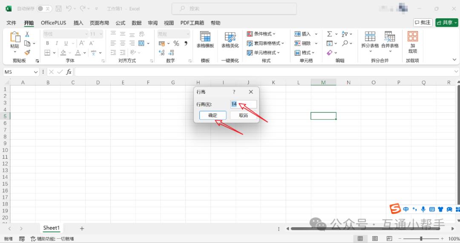This screenshot has width=460, height=243.
Task: Open 单元格样式 cell styles dropdown
Action: click(x=263, y=52)
